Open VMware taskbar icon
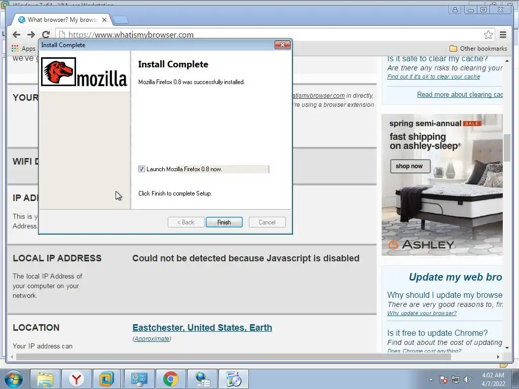Image resolution: width=519 pixels, height=389 pixels. (107, 379)
